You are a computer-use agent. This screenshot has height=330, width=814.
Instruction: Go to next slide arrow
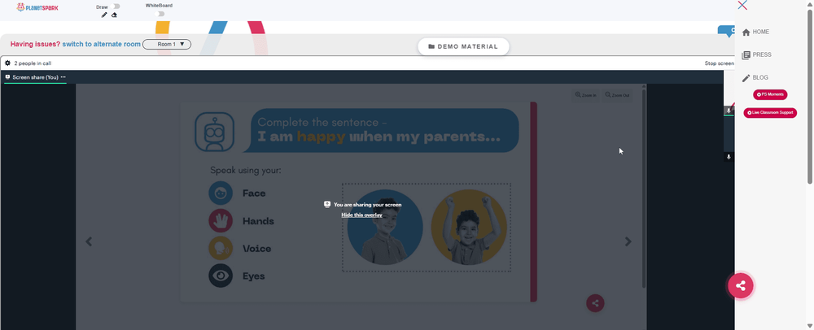click(628, 241)
